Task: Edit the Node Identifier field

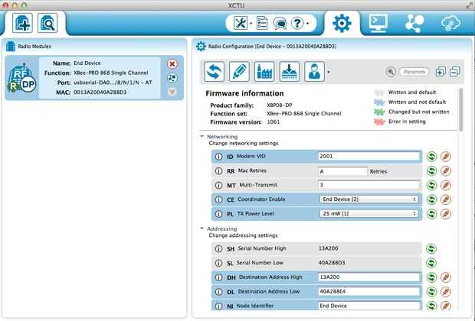Action: tap(369, 306)
